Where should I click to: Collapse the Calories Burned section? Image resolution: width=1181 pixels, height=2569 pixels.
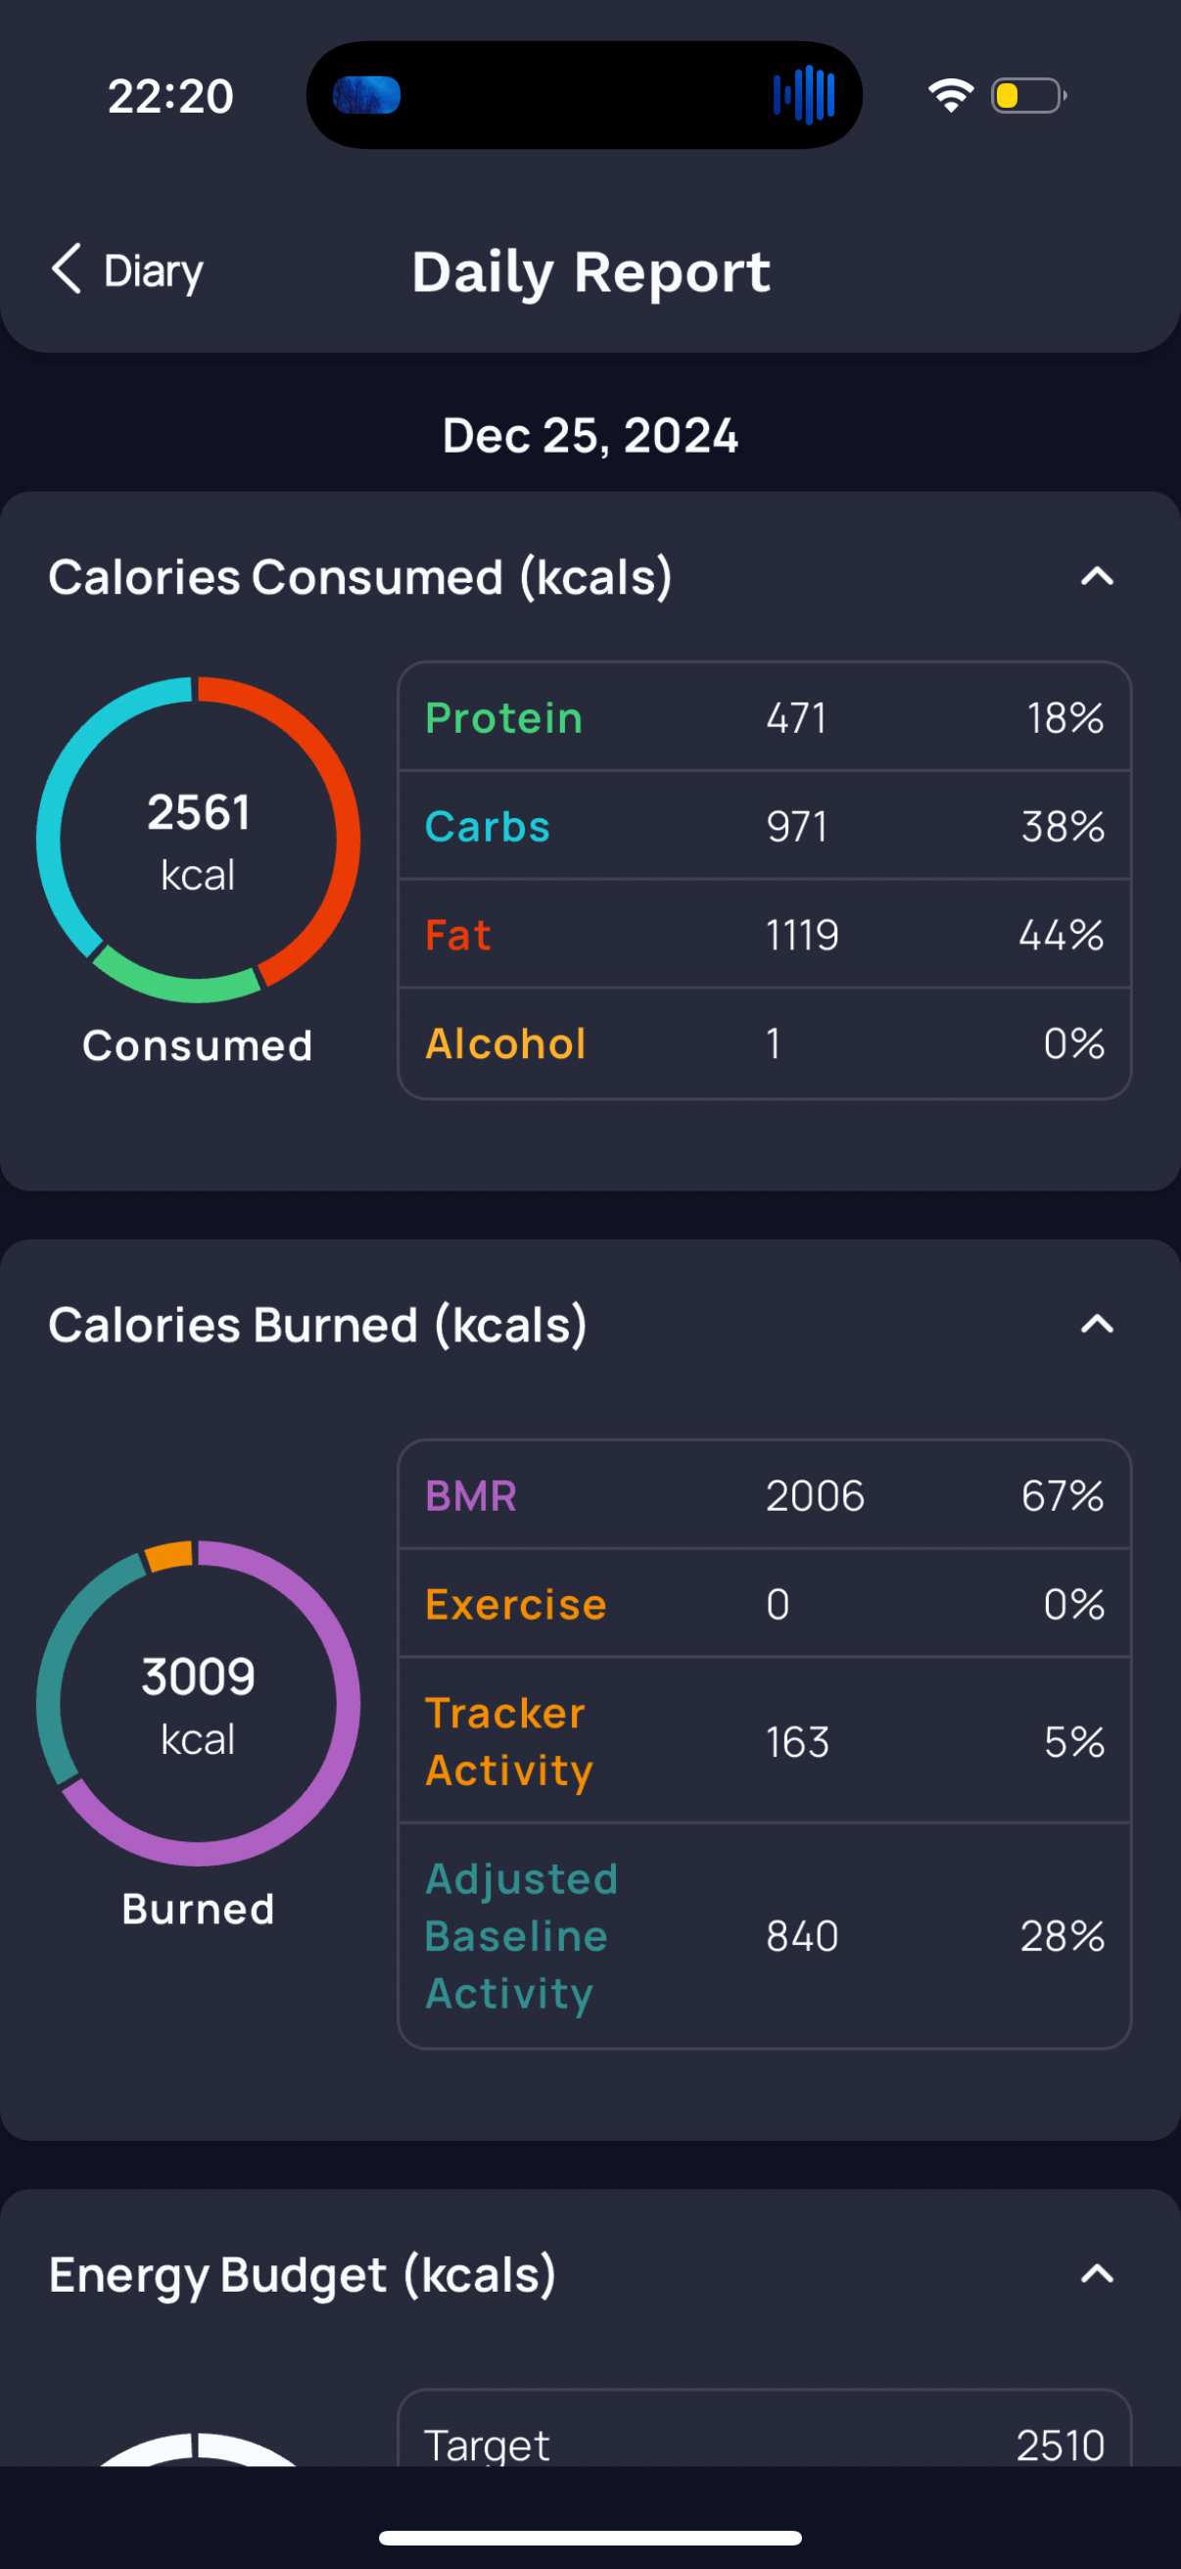pyautogui.click(x=1096, y=1325)
